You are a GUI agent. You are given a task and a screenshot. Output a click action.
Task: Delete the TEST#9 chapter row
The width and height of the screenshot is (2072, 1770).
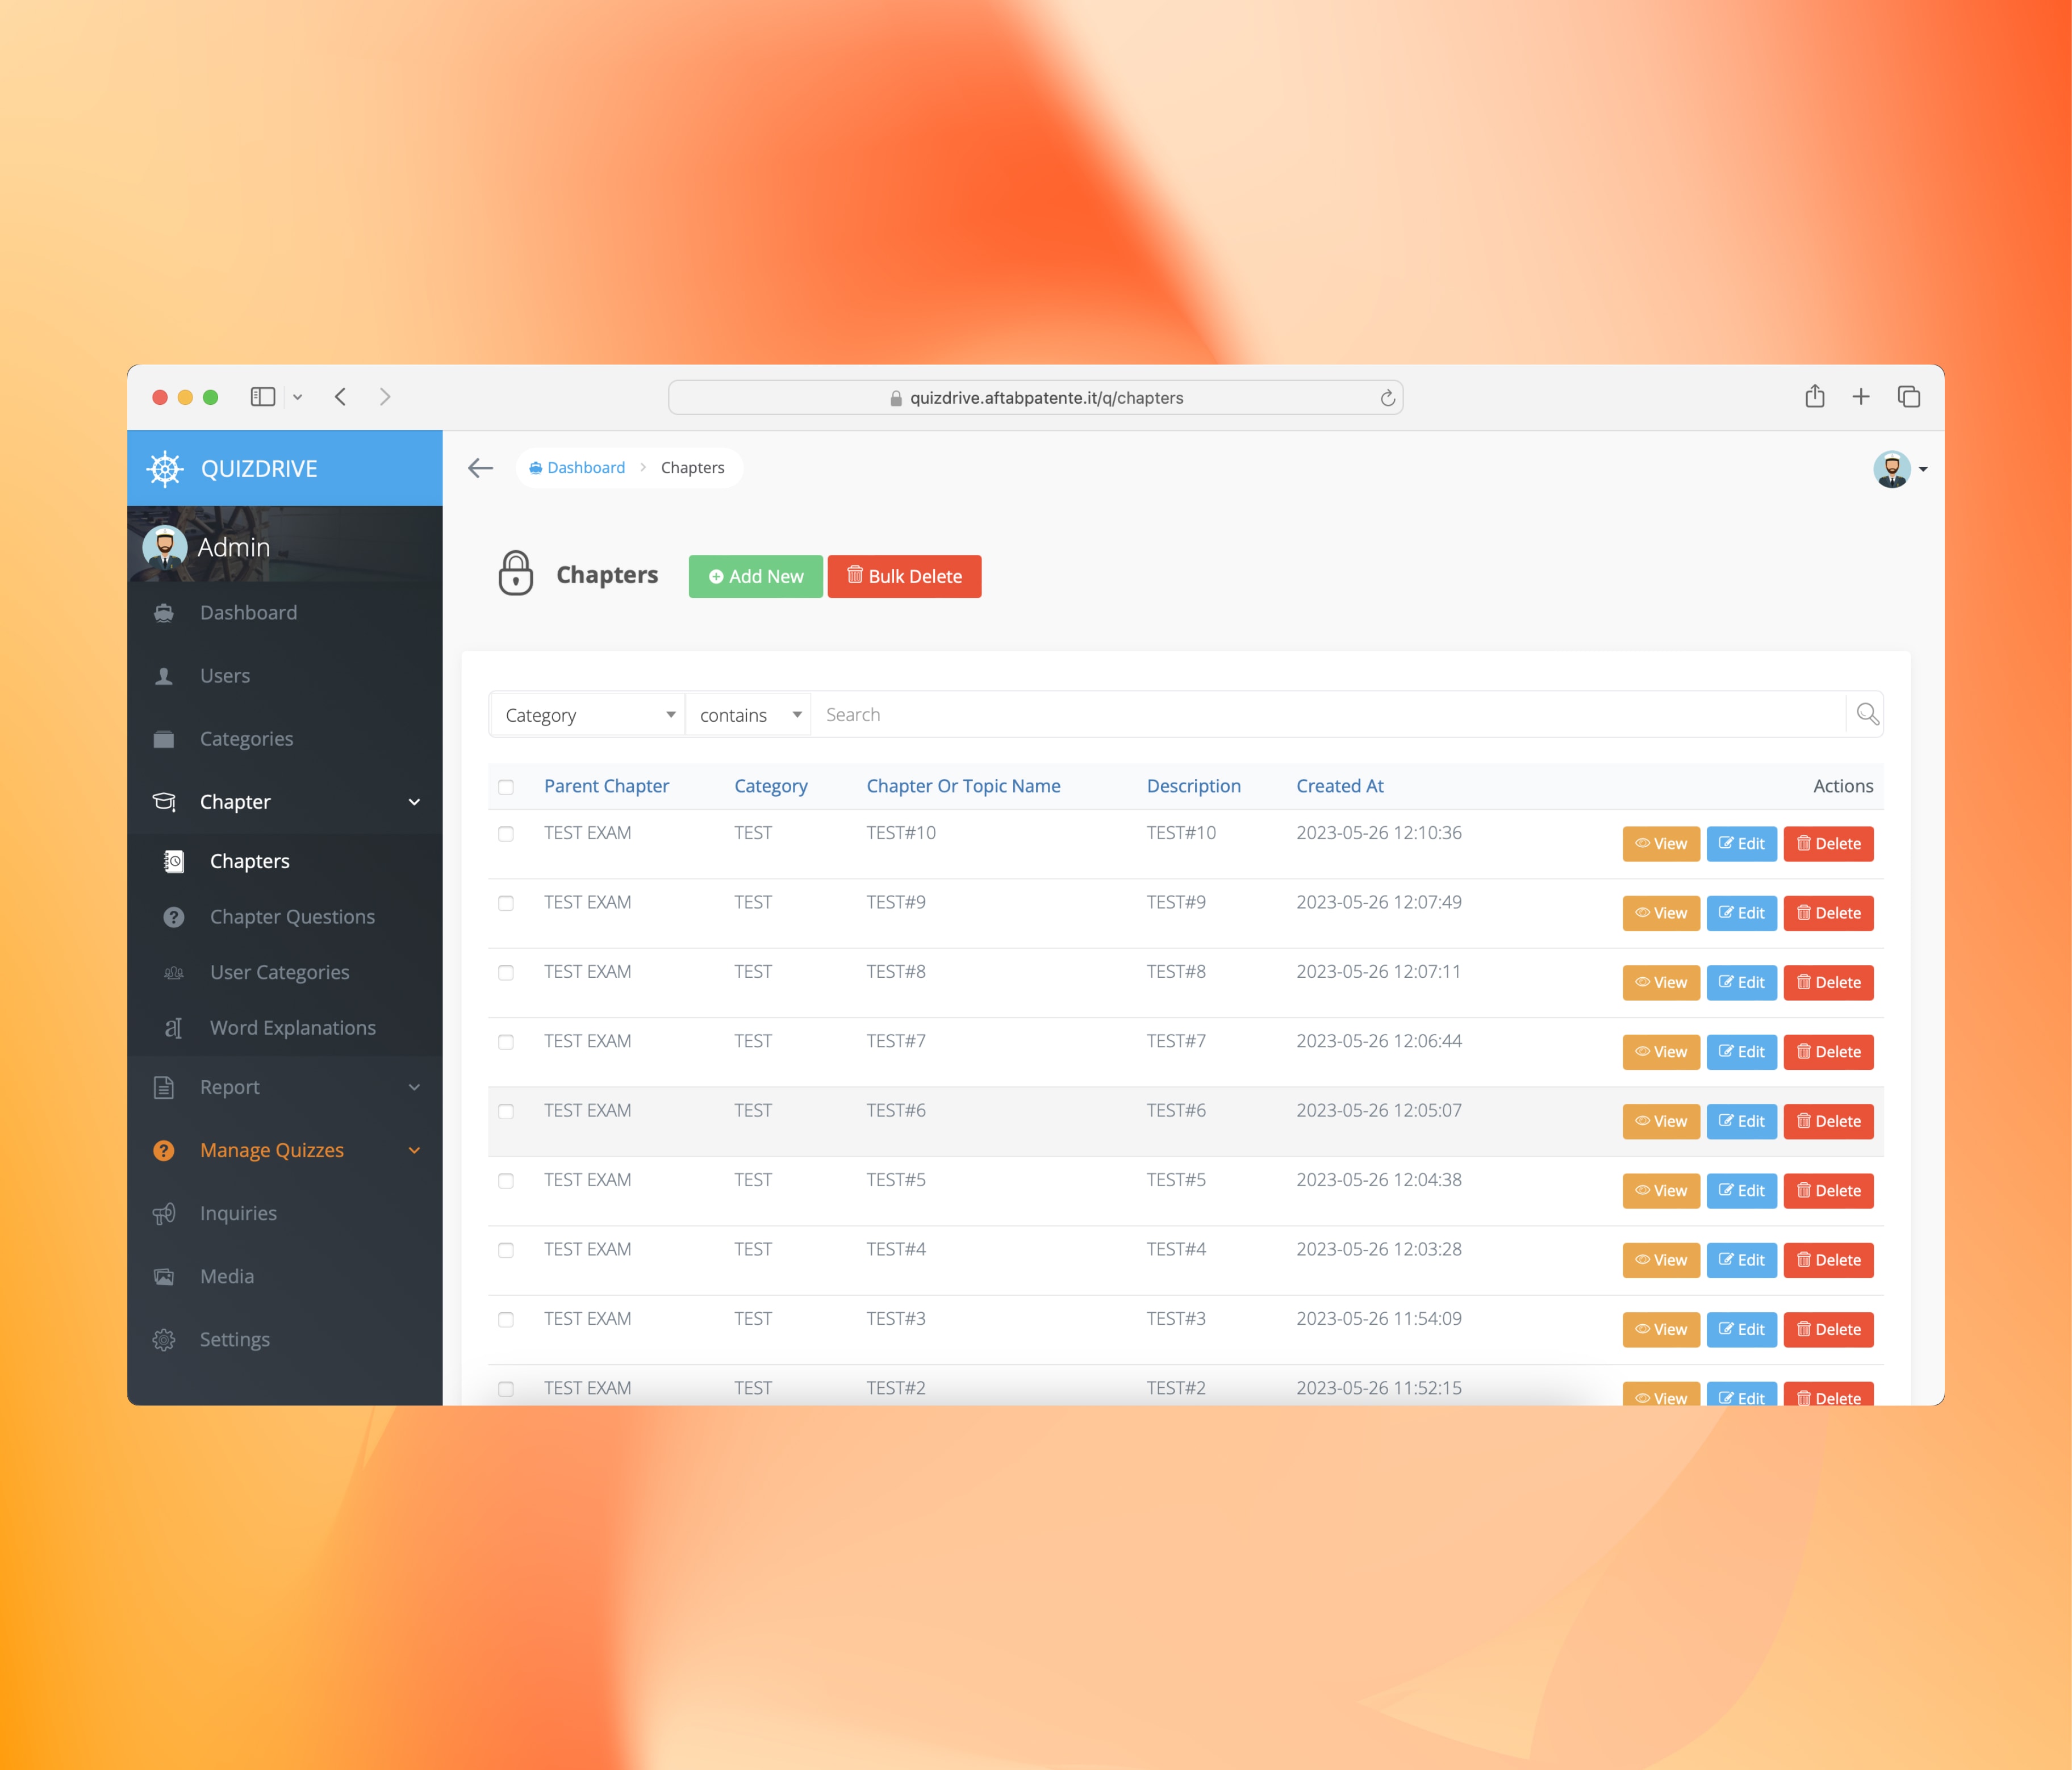pos(1827,913)
